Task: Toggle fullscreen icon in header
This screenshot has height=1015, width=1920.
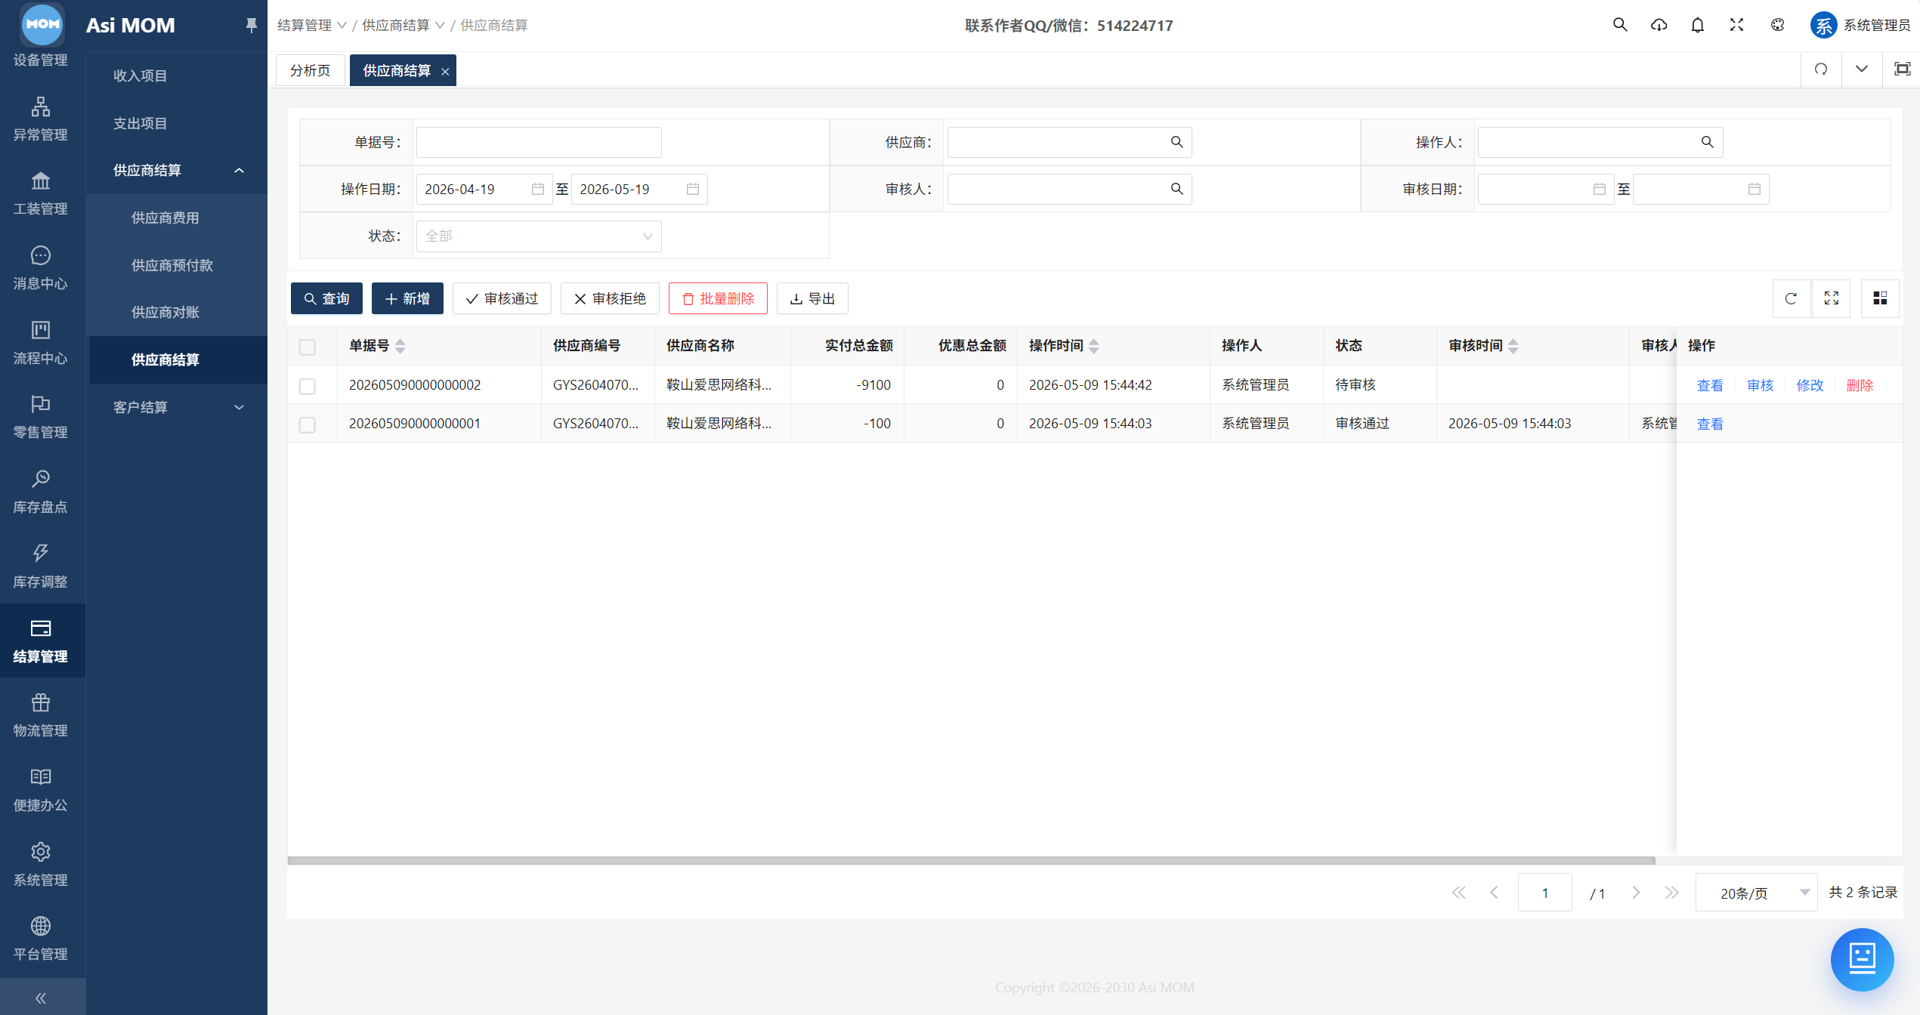Action: [1737, 25]
